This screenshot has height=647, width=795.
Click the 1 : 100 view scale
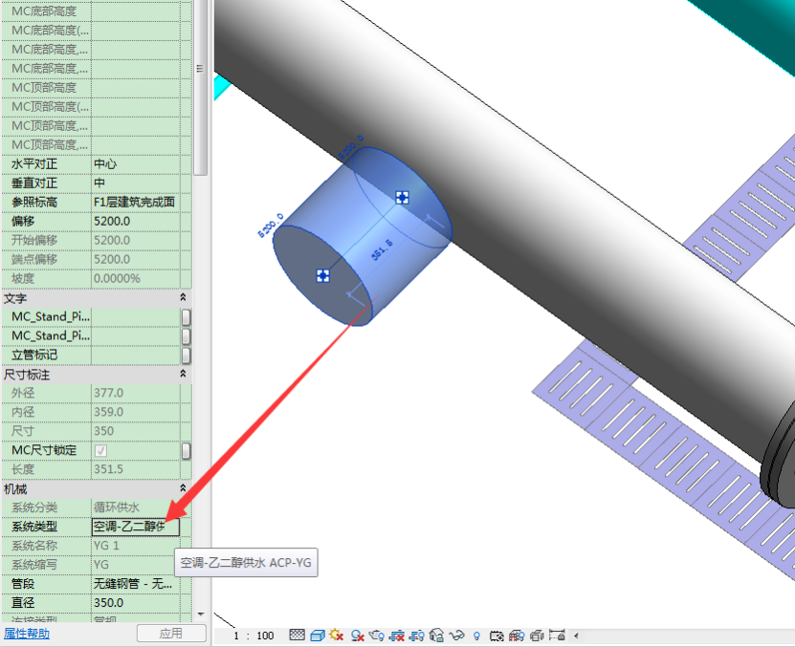254,636
